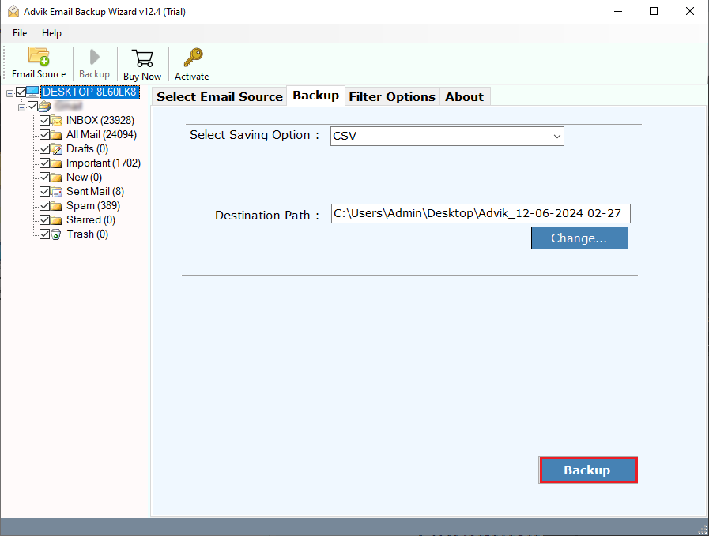This screenshot has height=536, width=709.
Task: Maximize the Advik Email Backup Wizard window
Action: pyautogui.click(x=654, y=11)
